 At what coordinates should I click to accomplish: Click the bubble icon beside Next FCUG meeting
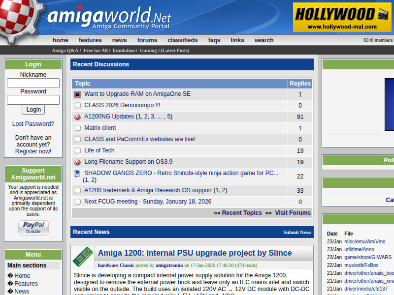pos(77,202)
